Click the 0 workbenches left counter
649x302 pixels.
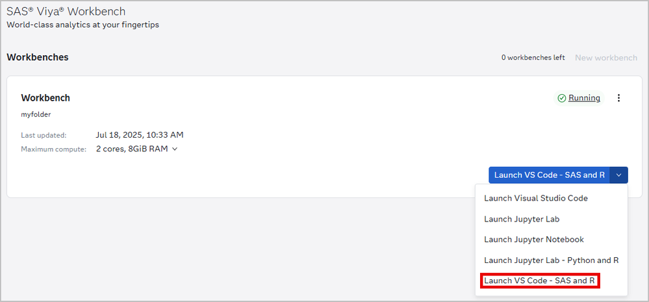[x=533, y=58]
